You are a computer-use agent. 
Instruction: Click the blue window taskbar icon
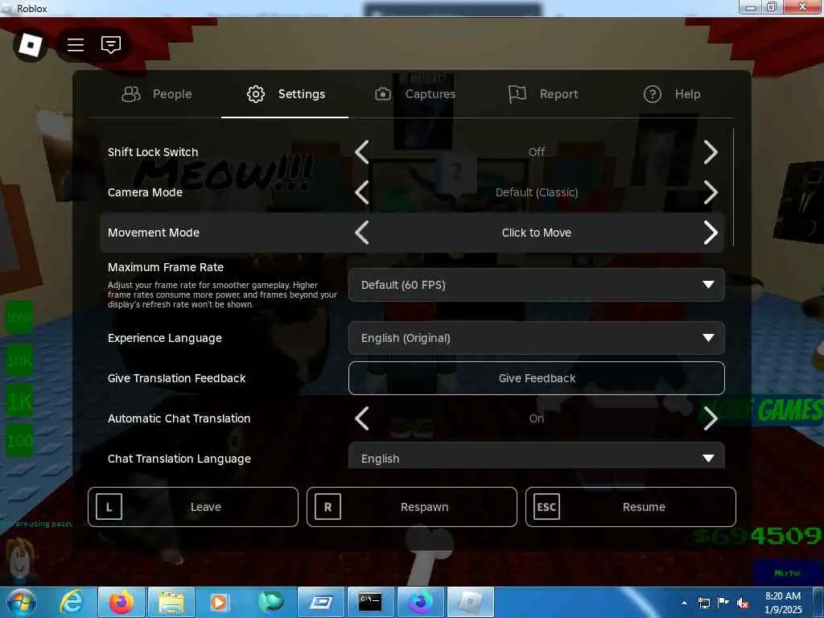pos(320,602)
